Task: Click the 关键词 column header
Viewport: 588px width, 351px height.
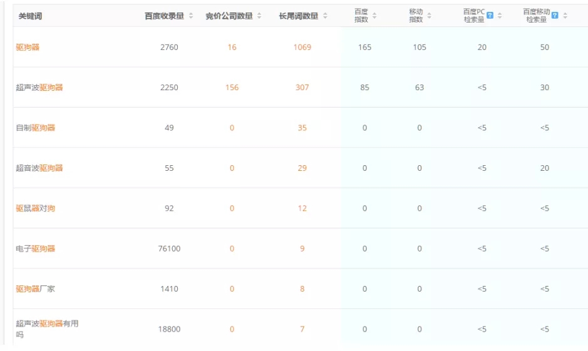Action: click(x=30, y=16)
